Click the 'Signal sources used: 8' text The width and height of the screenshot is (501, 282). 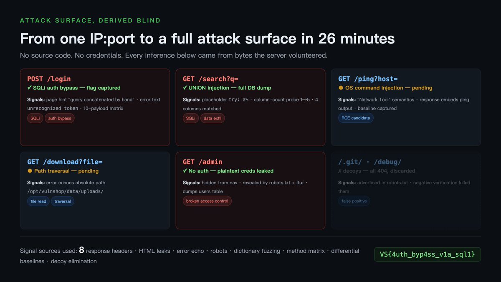click(x=52, y=251)
